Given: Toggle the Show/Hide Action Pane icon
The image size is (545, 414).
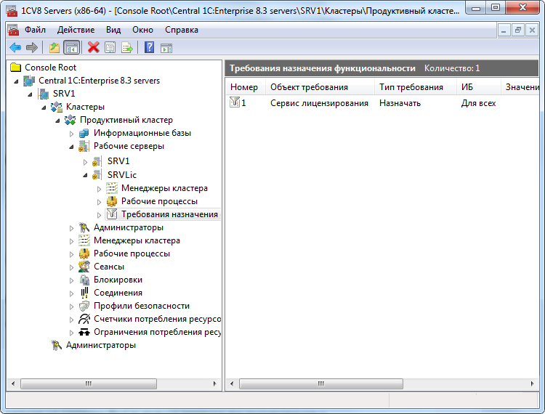Looking at the screenshot, I should 166,47.
